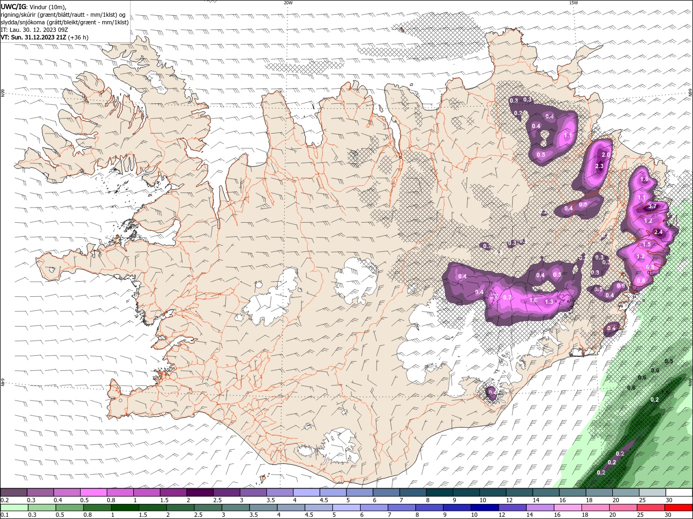
Task: Click the '2.3' snowfall value in the northeast
Action: 599,166
